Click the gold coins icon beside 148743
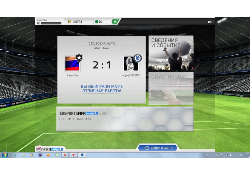 (69, 21)
